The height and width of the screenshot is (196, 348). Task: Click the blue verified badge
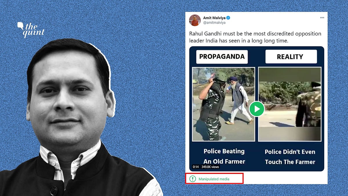point(228,18)
